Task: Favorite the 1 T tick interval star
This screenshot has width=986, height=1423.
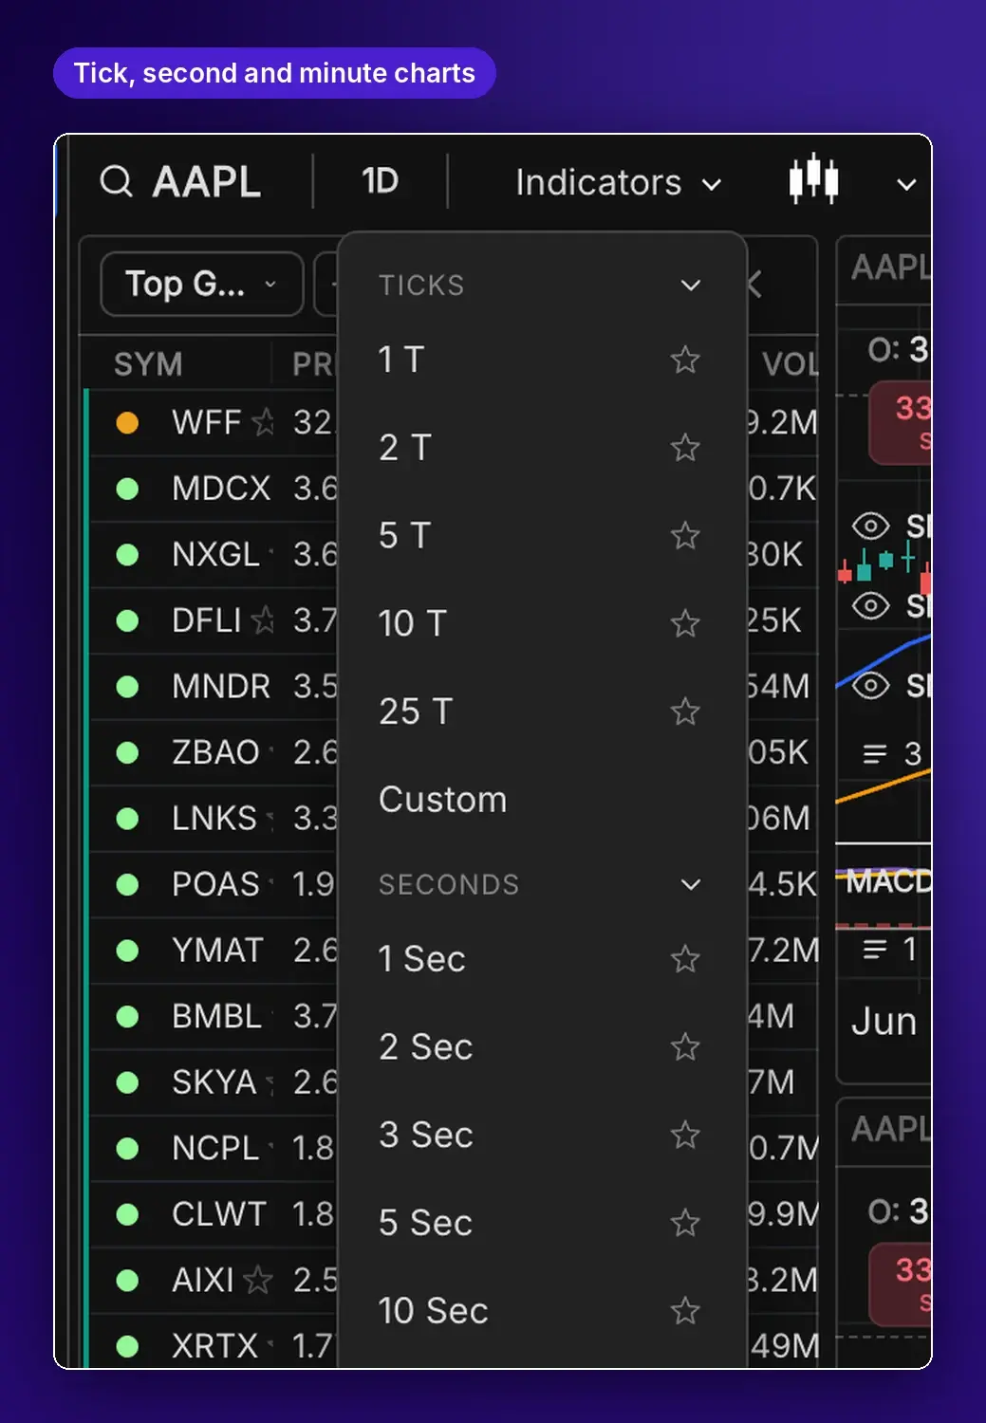Action: coord(685,360)
